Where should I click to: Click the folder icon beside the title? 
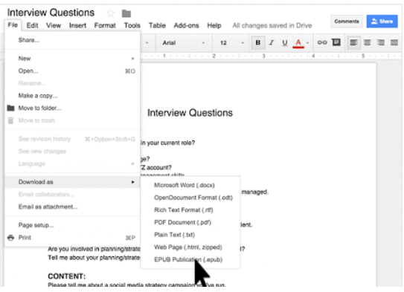(126, 13)
